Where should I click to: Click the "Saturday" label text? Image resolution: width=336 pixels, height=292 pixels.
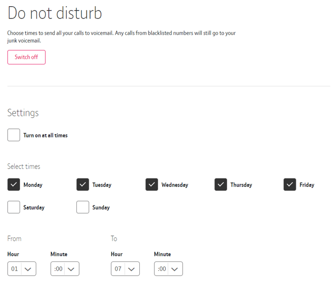[34, 208]
